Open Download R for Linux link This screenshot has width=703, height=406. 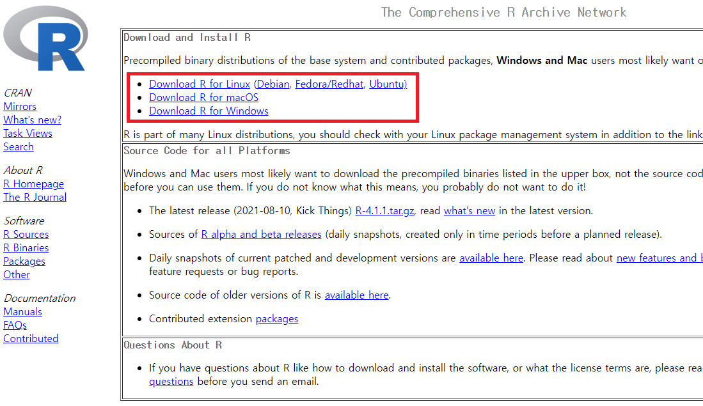tap(200, 84)
